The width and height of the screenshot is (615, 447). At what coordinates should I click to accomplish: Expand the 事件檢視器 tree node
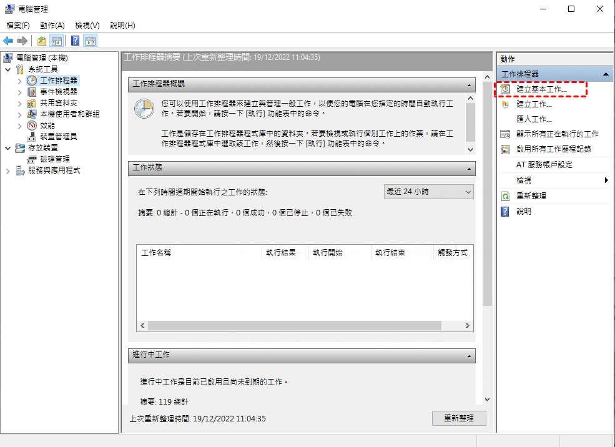pyautogui.click(x=19, y=92)
